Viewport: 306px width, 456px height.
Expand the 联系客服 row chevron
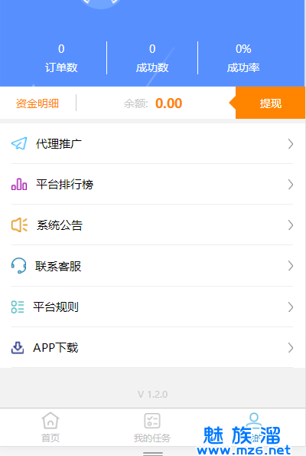(291, 266)
